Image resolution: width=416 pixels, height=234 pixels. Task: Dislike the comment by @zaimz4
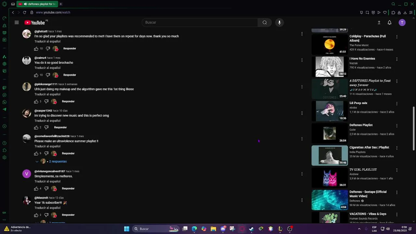tap(48, 75)
